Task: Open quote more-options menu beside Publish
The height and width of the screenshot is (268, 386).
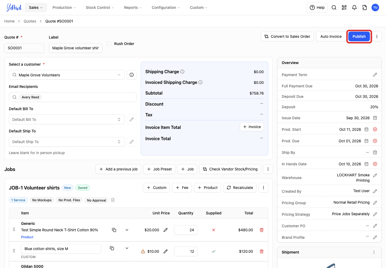Action: tap(377, 36)
